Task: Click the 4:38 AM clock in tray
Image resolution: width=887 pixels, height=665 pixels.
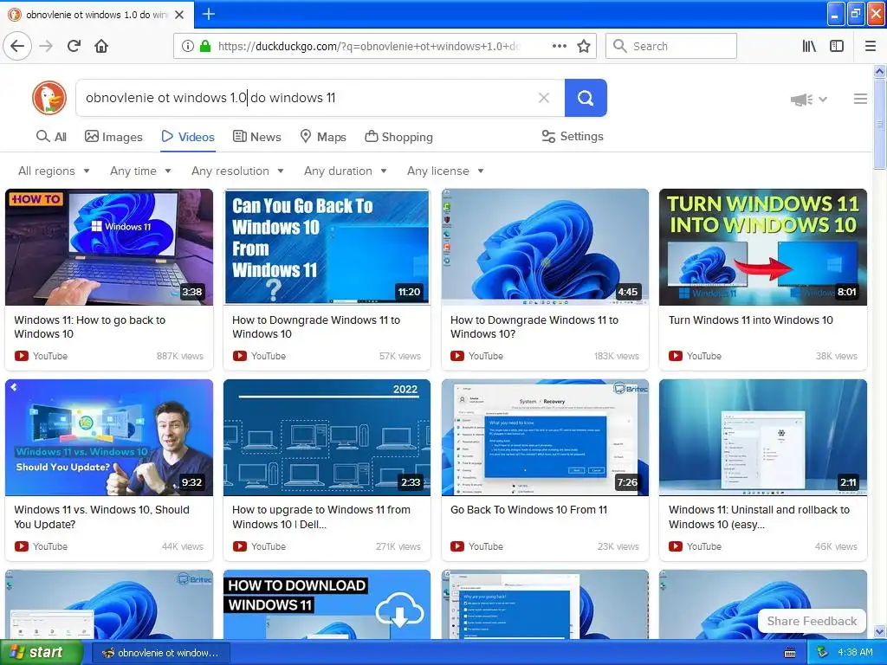Action: coord(855,653)
